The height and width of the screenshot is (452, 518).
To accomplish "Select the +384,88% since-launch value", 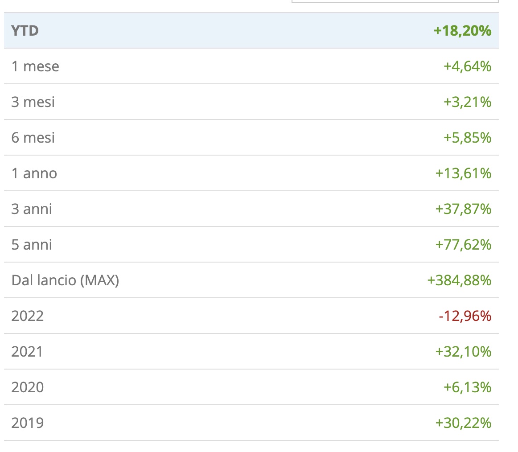I will point(459,280).
